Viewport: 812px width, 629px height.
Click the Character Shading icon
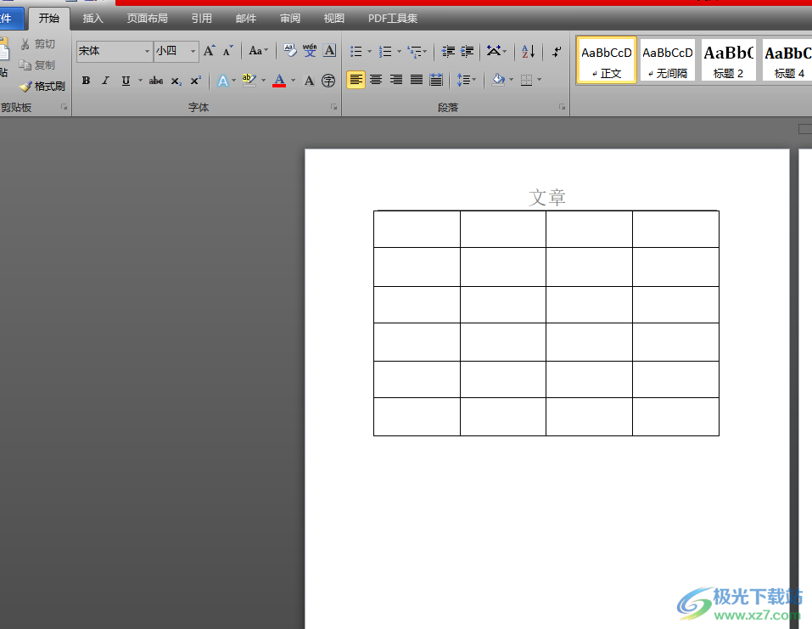point(309,81)
